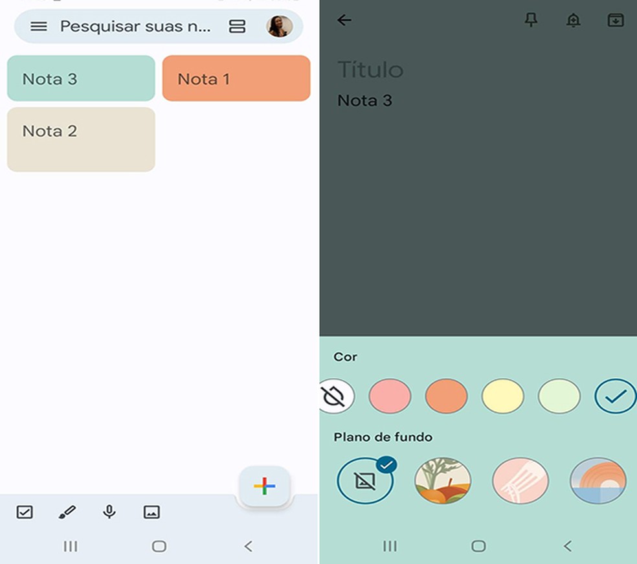Tap the colorful plus new note button

pyautogui.click(x=265, y=486)
